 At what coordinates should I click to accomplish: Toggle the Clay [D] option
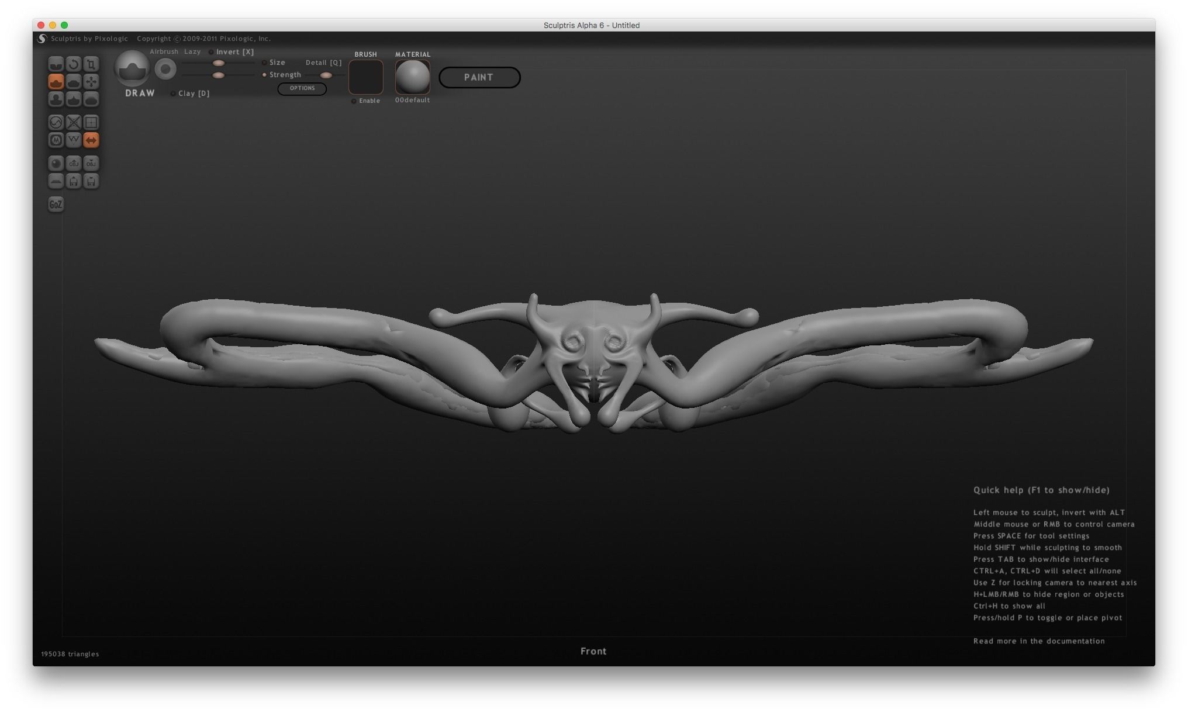tap(191, 94)
